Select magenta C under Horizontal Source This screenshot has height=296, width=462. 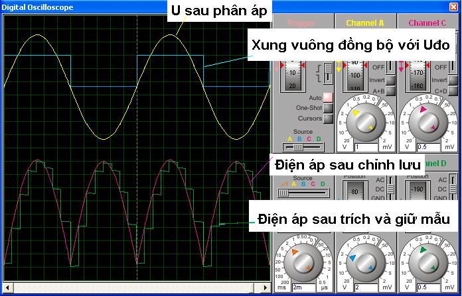coord(313,184)
